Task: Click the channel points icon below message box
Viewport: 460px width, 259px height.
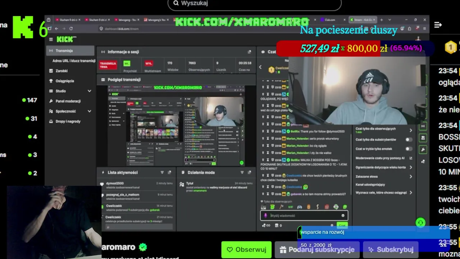Action: (x=266, y=226)
